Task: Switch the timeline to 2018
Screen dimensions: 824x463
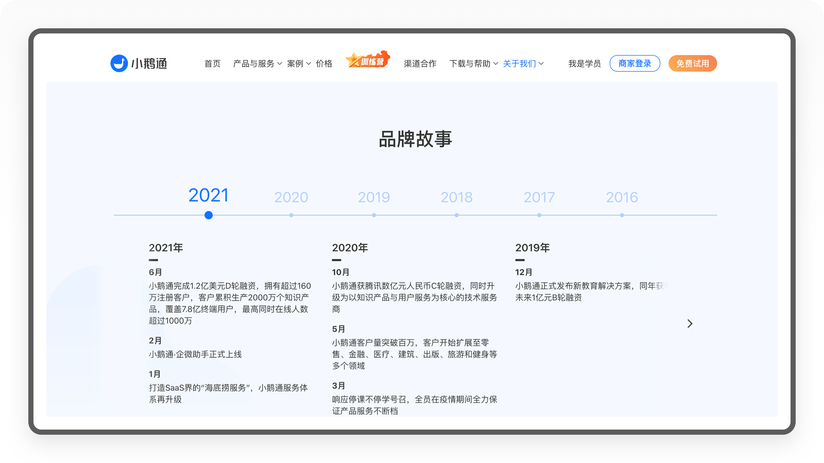Action: point(456,197)
